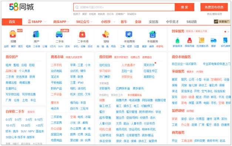Click the 搜索 search button
The height and width of the screenshot is (146, 232).
pyautogui.click(x=184, y=7)
